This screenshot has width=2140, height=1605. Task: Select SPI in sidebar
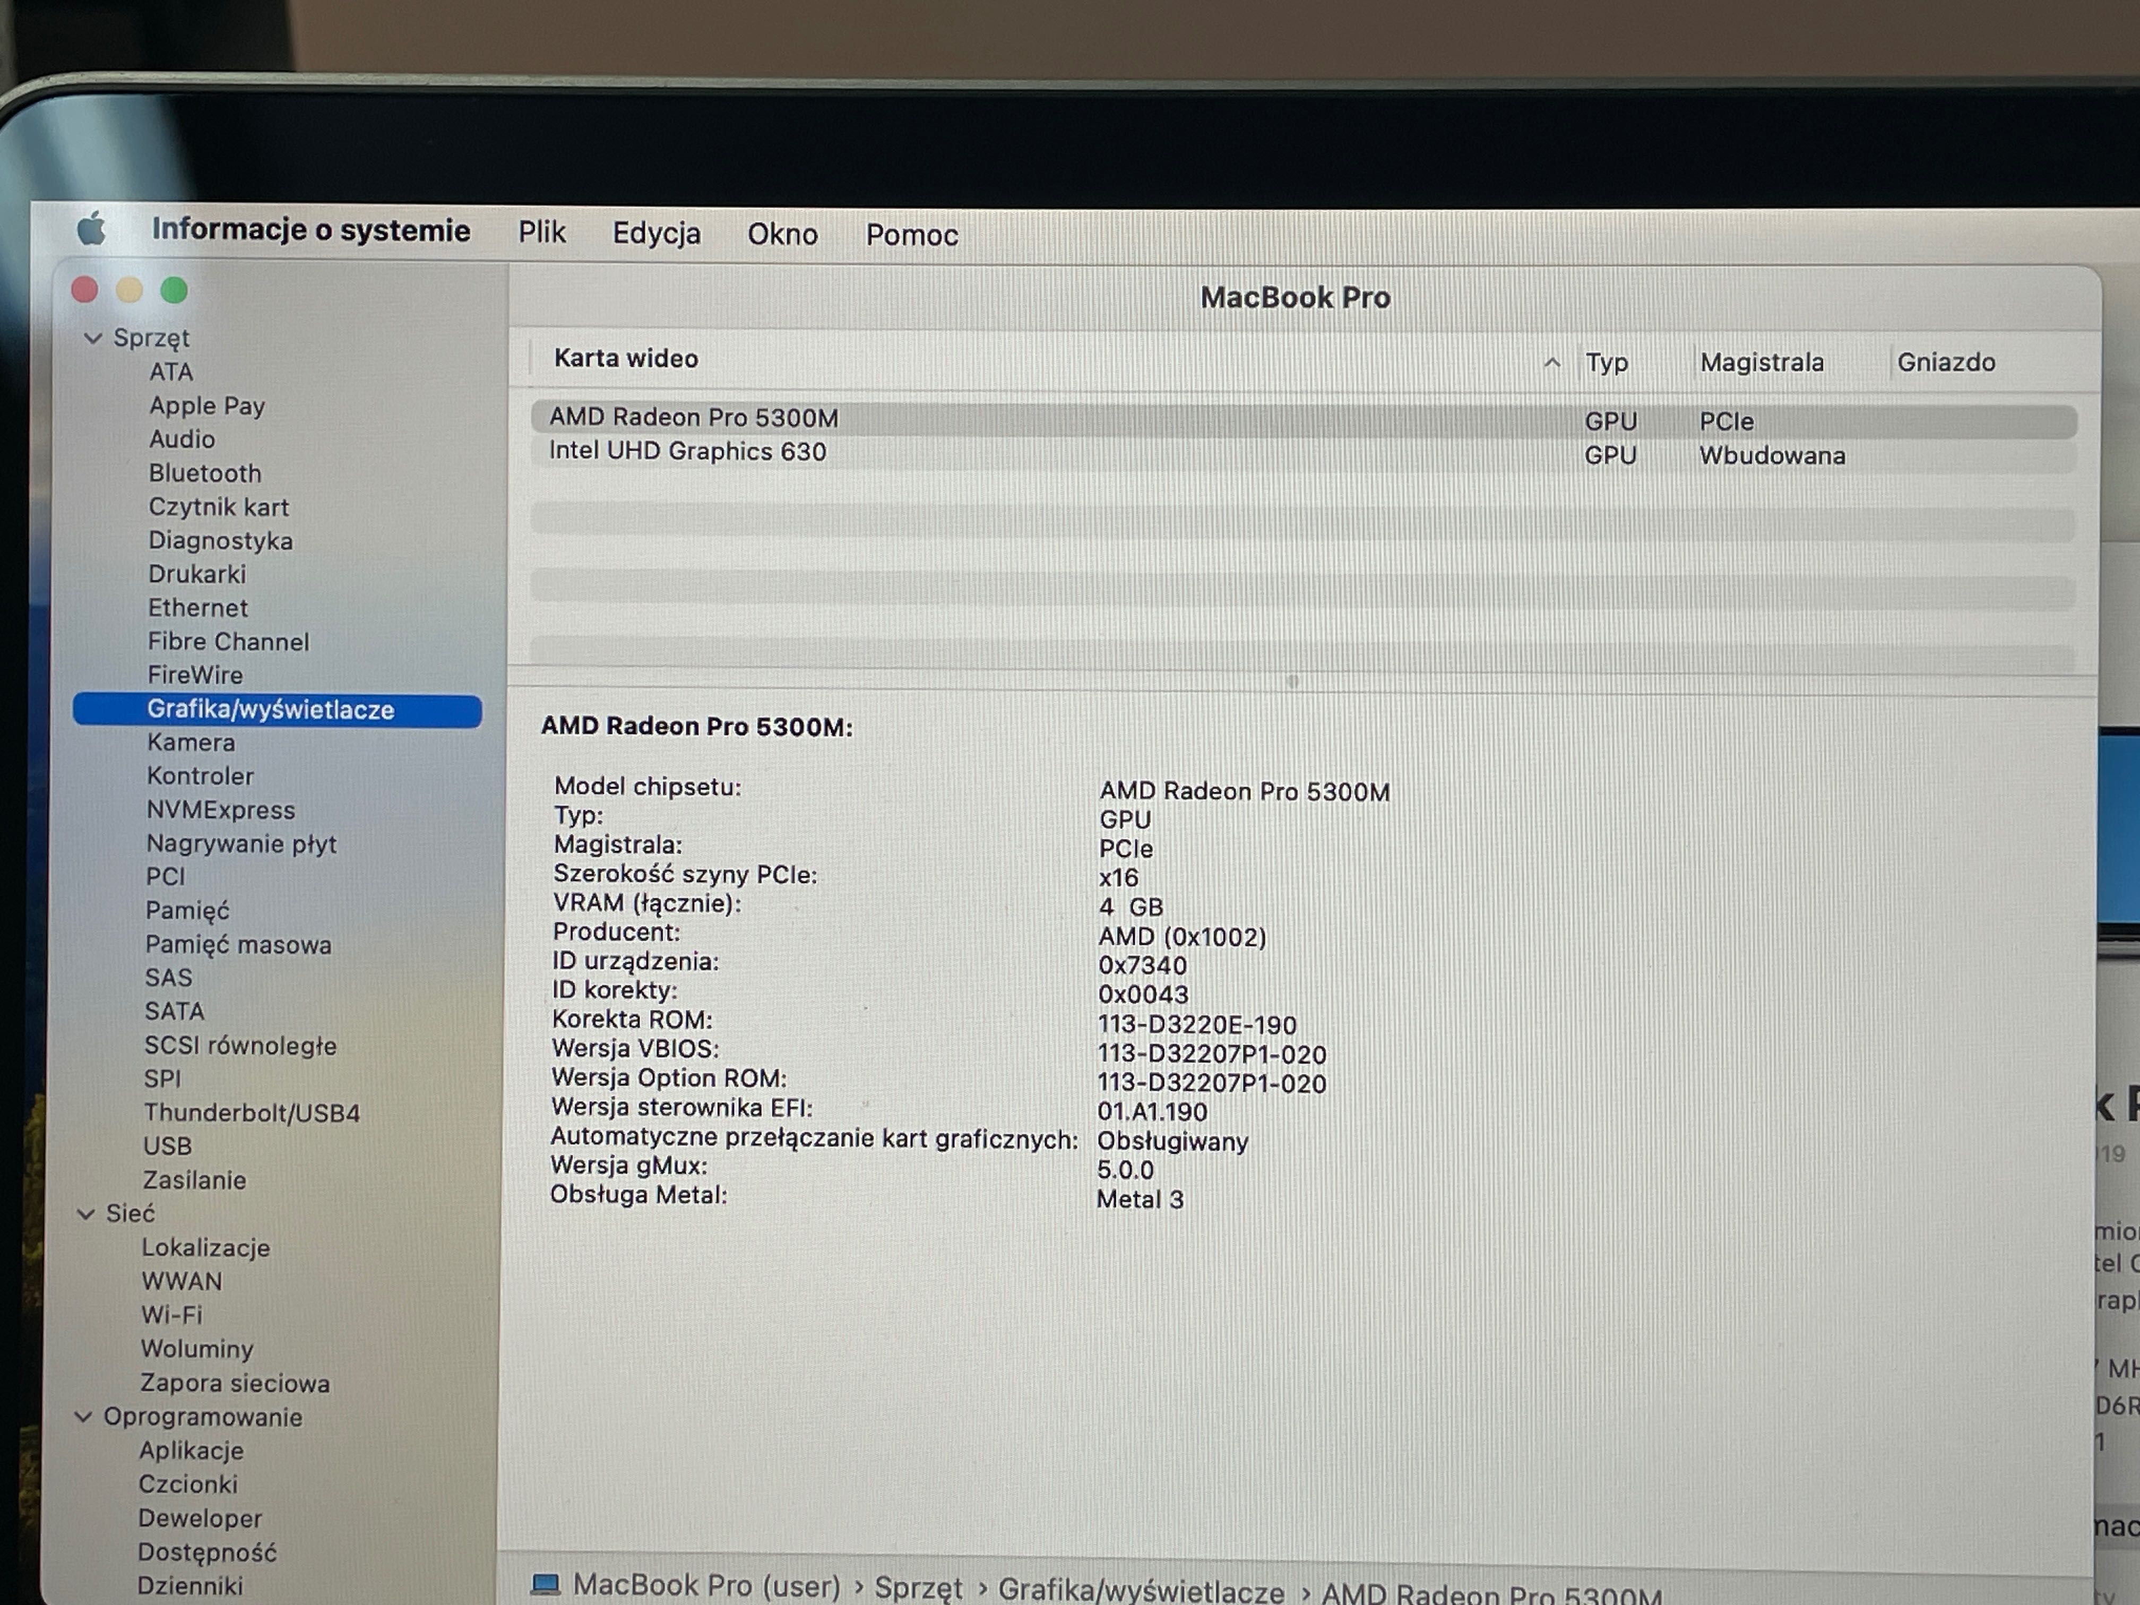click(162, 1078)
